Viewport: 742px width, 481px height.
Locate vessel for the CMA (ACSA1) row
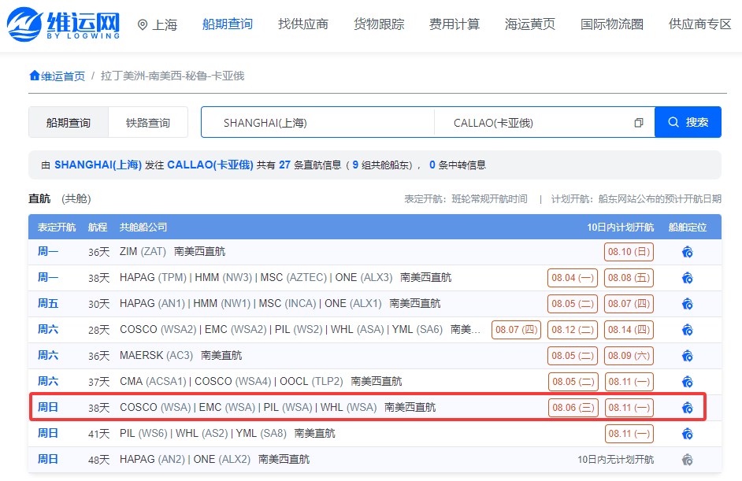(x=687, y=382)
